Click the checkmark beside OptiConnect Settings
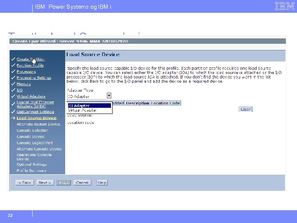This screenshot has height=223, width=297. (x=13, y=111)
